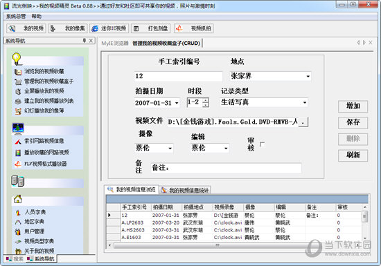Switch to 我的视频信息统计 tab
Screen dimensions: 381x266
coord(185,190)
